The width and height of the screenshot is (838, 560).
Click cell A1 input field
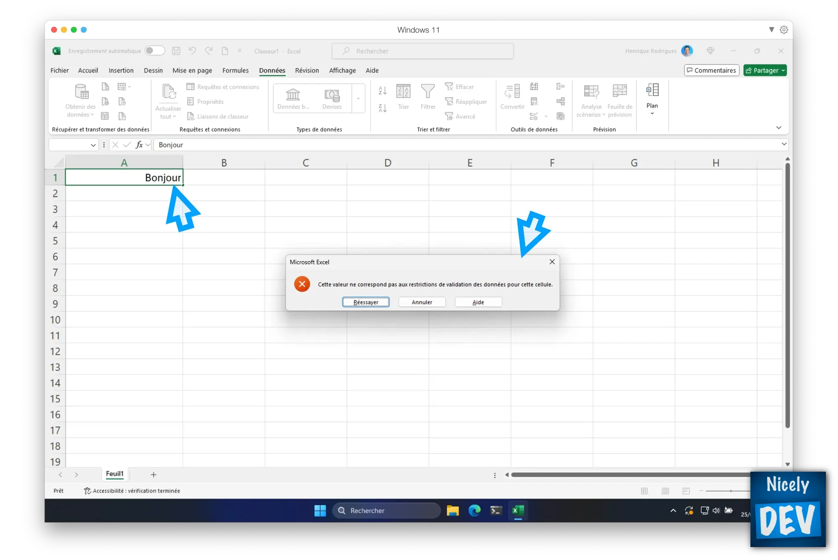(x=124, y=177)
